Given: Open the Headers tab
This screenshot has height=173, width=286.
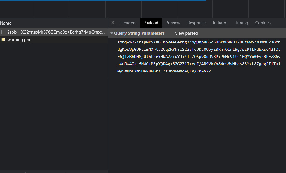Looking at the screenshot, I should point(128,23).
